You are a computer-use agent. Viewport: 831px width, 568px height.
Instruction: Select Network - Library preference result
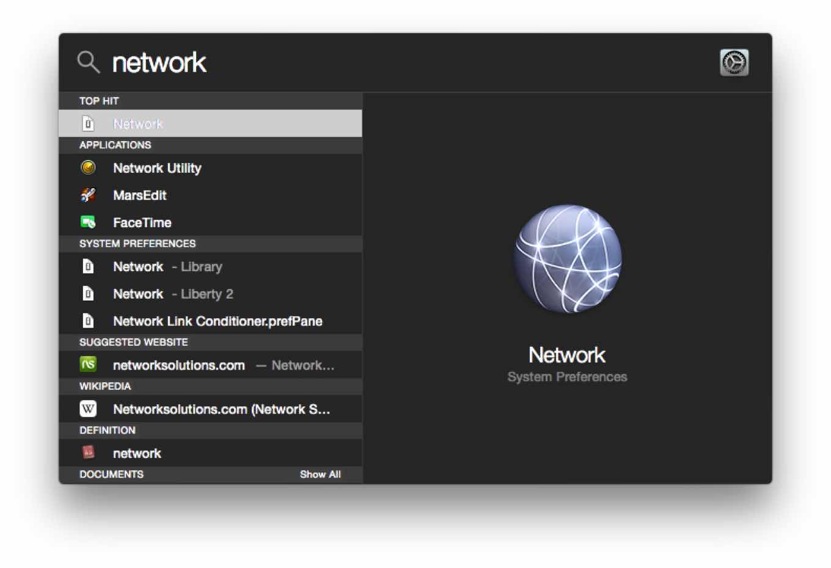click(x=210, y=266)
